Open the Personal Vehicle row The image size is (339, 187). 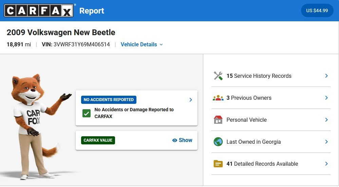[271, 120]
